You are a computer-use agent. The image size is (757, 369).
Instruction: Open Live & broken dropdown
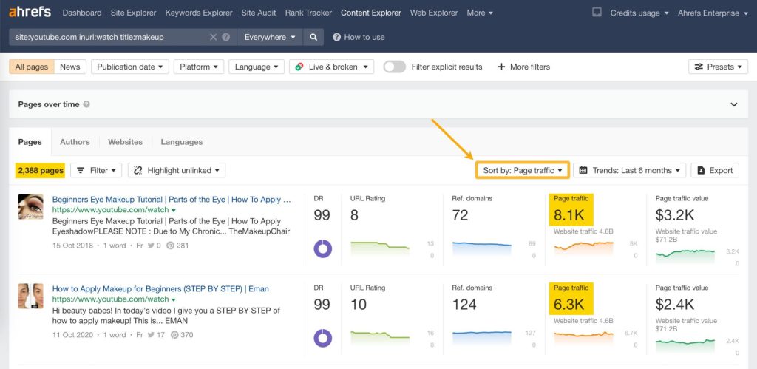click(332, 67)
